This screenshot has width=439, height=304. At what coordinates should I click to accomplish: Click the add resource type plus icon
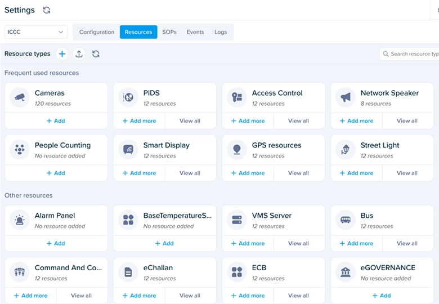tap(62, 53)
